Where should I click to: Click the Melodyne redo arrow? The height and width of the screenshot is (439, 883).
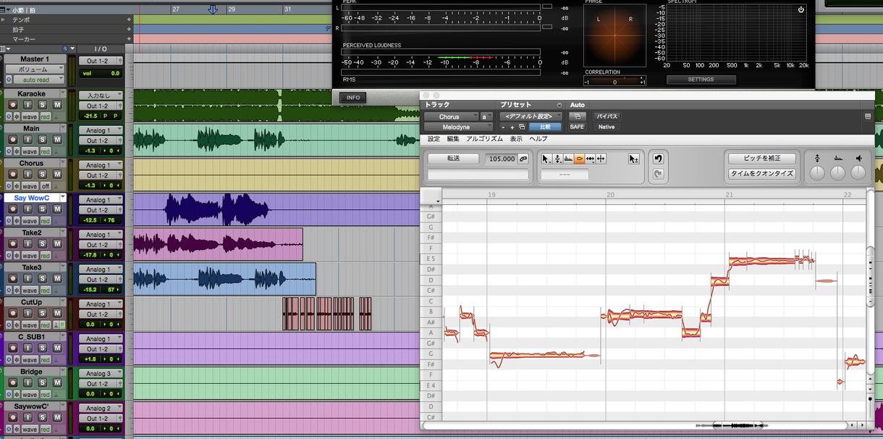point(659,174)
